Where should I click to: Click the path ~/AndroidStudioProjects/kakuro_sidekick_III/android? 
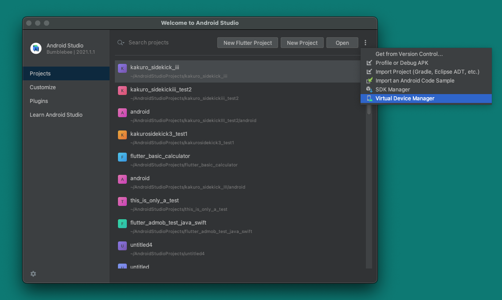(188, 187)
